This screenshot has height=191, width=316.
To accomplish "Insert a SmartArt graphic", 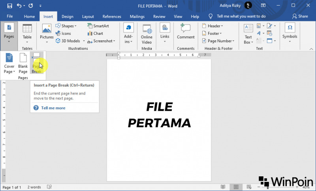I will (98, 26).
